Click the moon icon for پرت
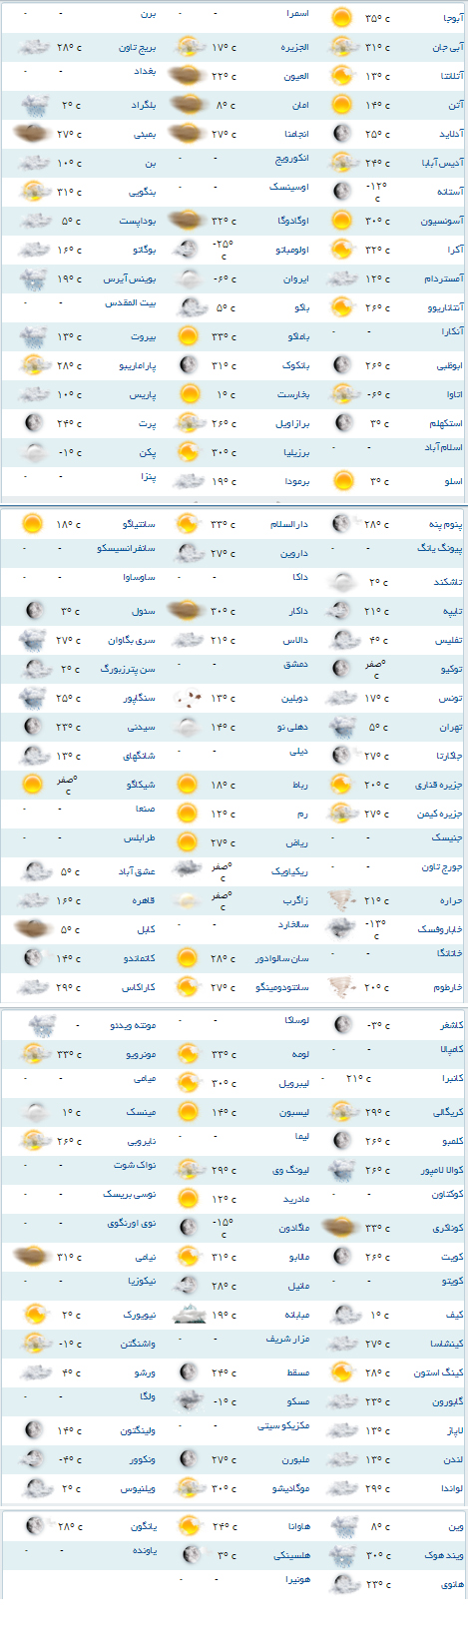 (34, 423)
